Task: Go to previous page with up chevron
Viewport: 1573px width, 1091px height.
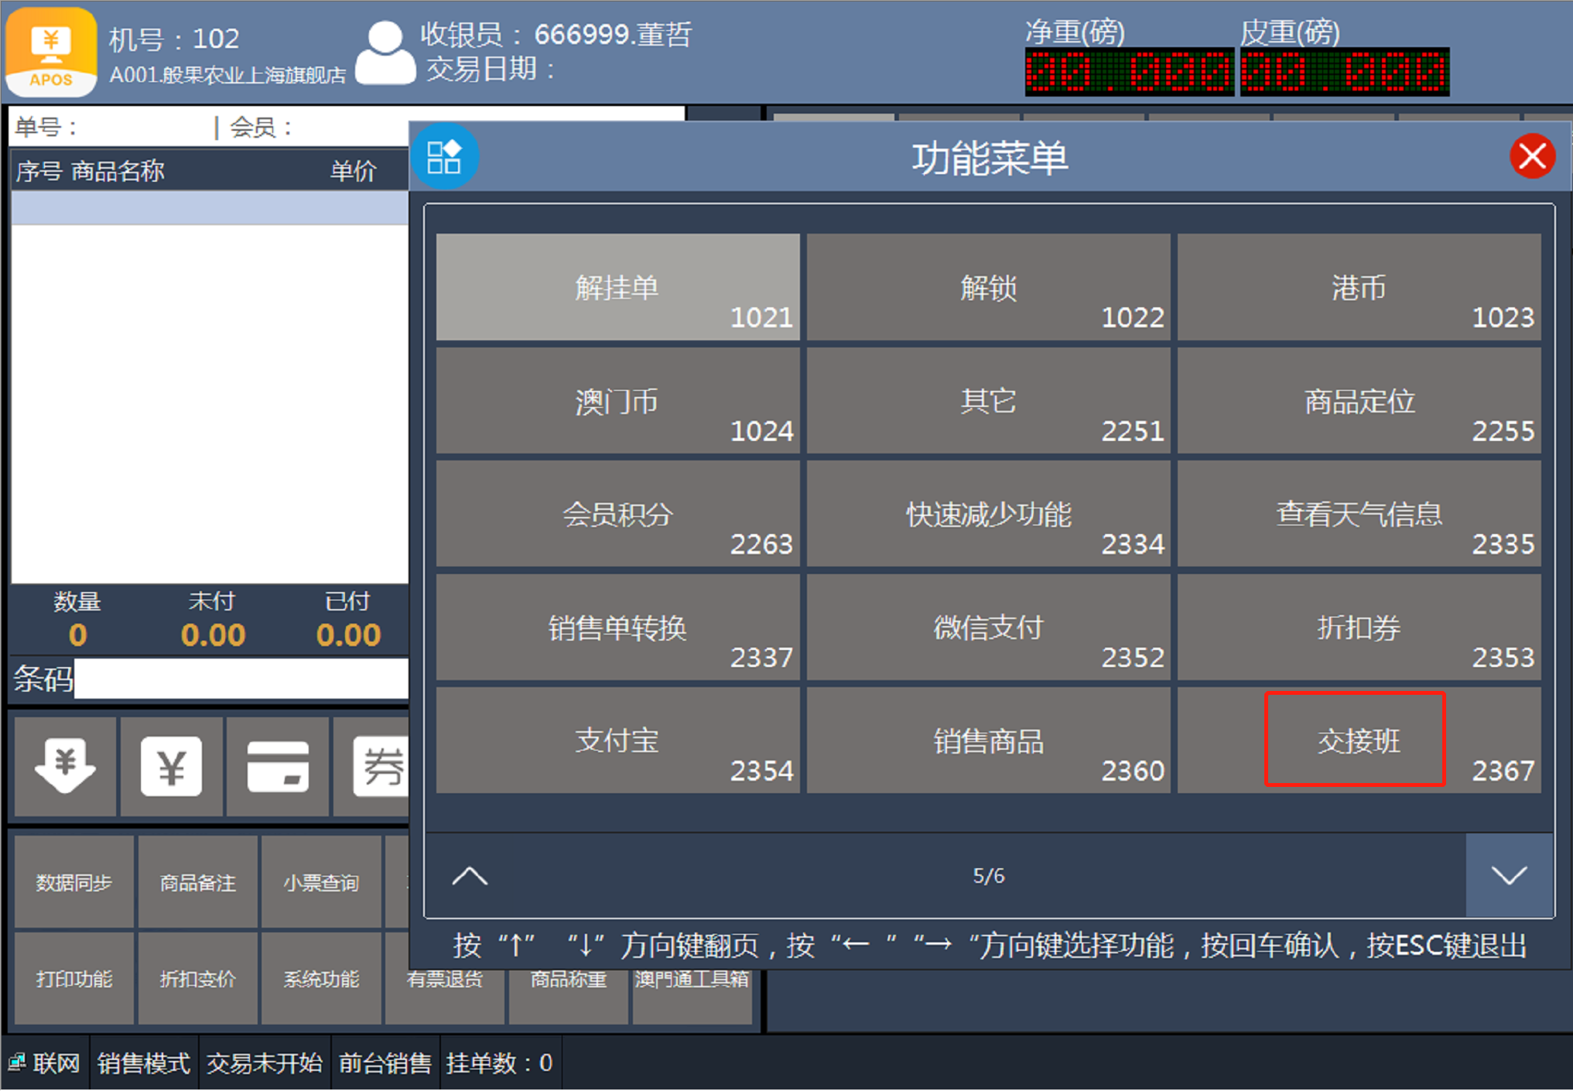Action: pos(470,876)
